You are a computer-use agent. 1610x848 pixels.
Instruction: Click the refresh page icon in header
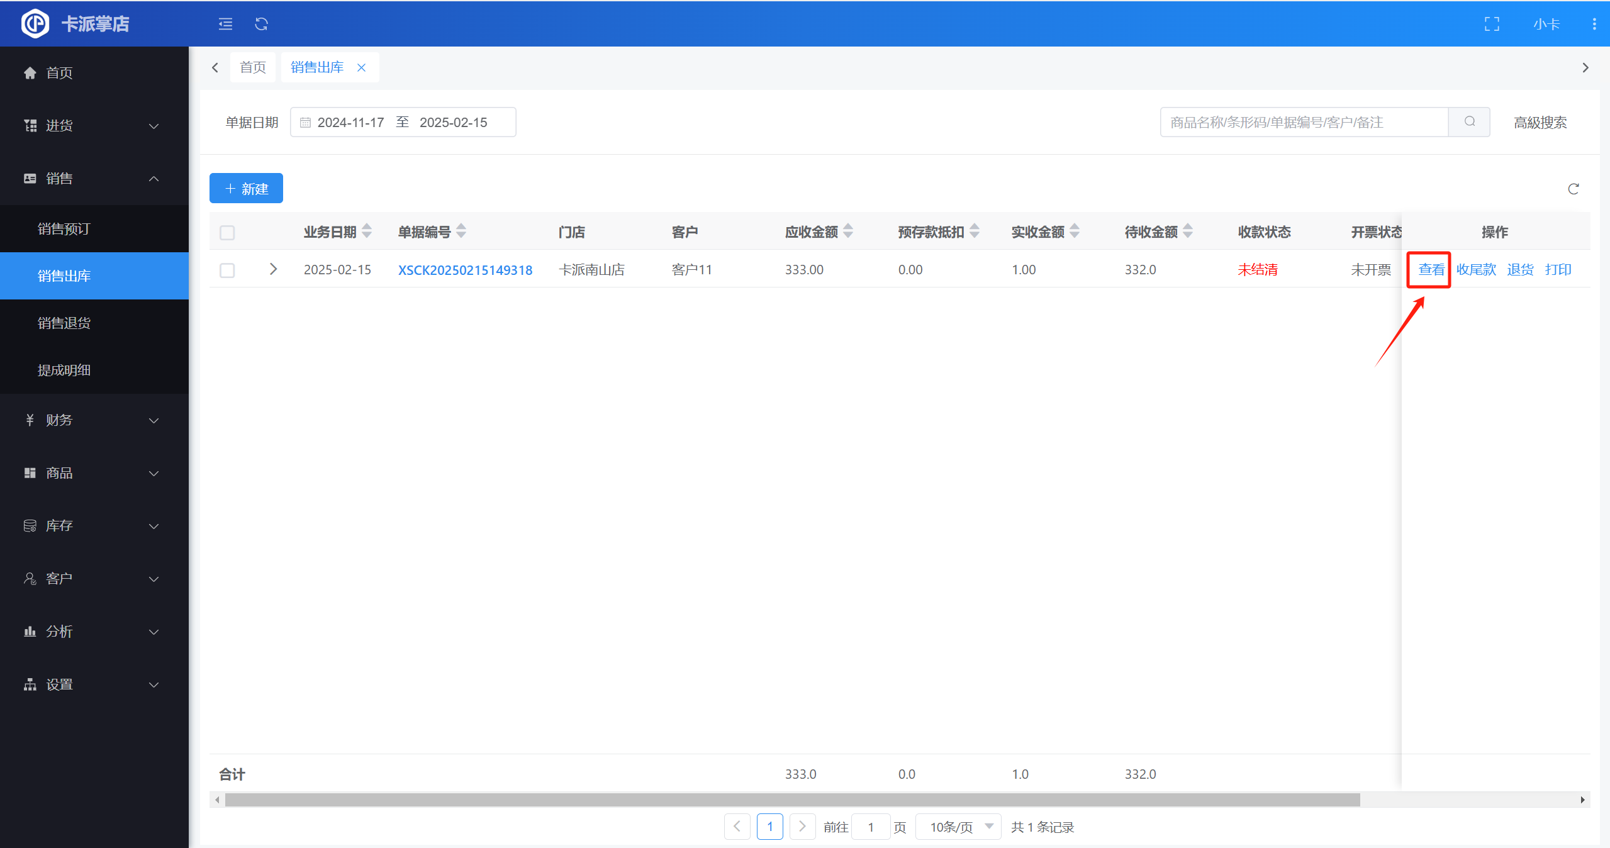[261, 24]
